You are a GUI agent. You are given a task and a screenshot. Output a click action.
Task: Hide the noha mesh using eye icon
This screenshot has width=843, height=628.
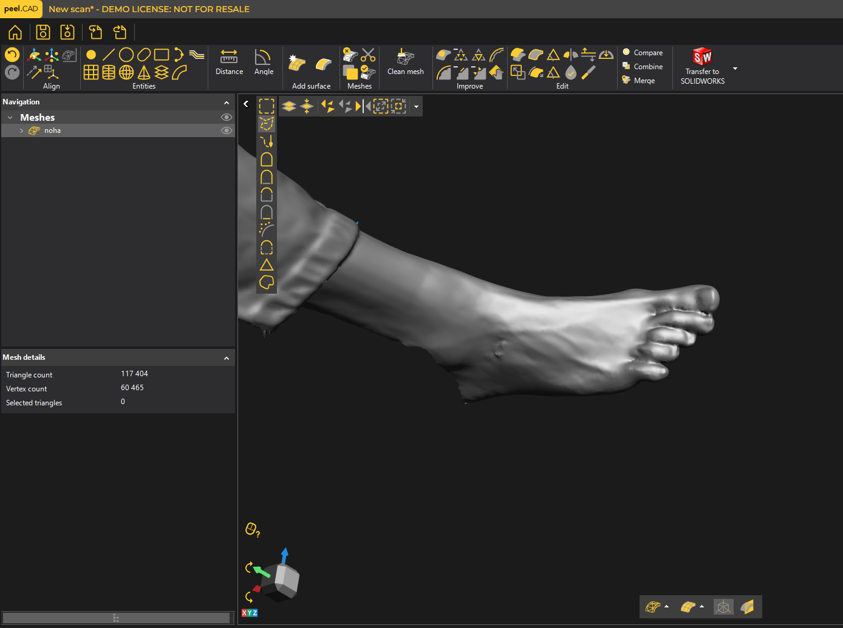(227, 130)
